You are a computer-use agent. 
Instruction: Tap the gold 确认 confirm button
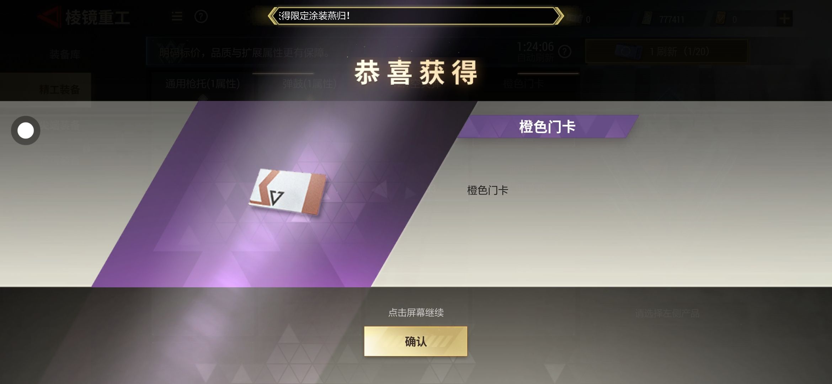point(415,341)
